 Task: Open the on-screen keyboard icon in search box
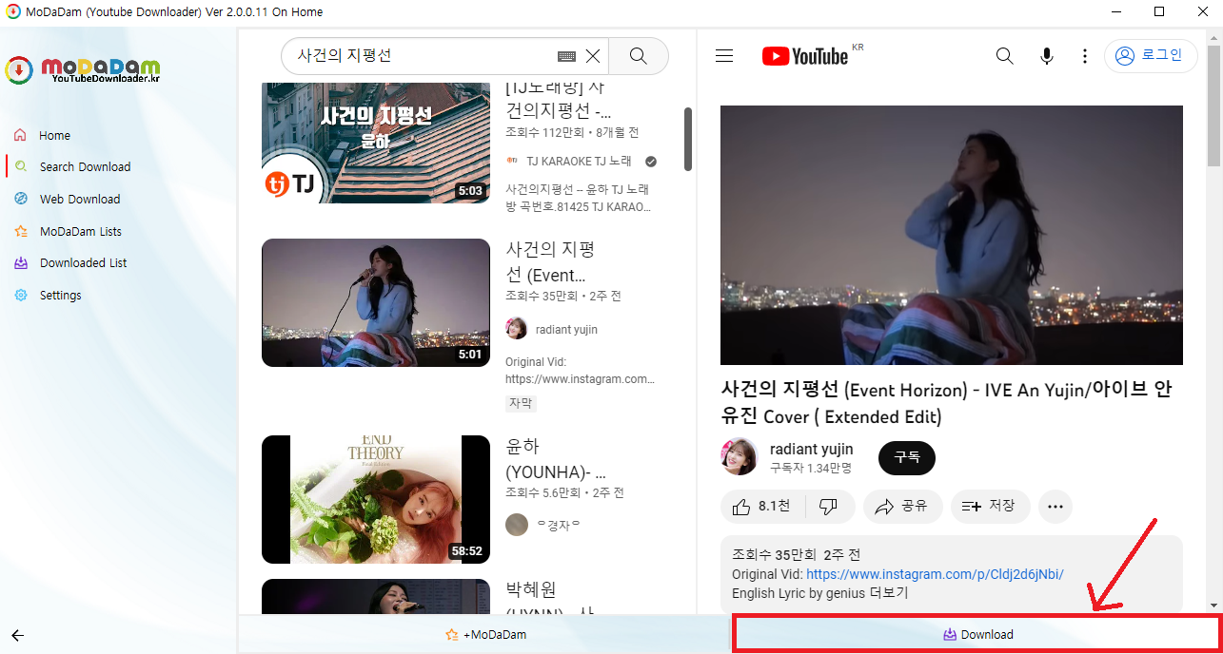point(566,56)
